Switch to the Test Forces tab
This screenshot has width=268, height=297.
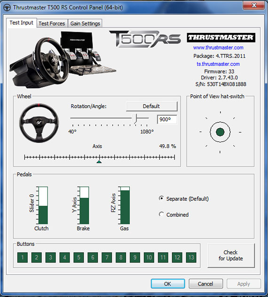pyautogui.click(x=52, y=24)
